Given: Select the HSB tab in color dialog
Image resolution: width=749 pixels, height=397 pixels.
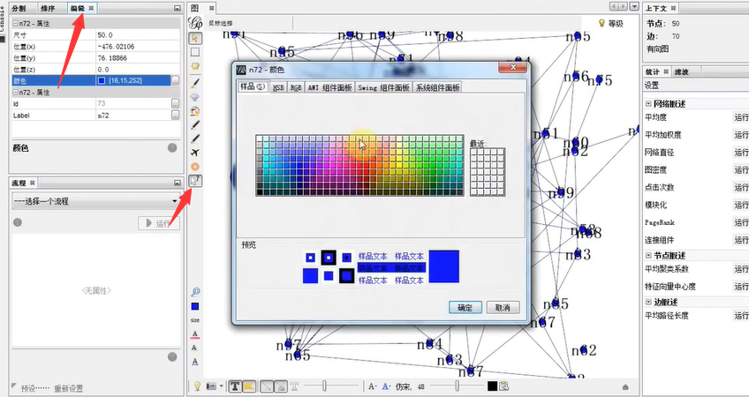Looking at the screenshot, I should (x=278, y=87).
